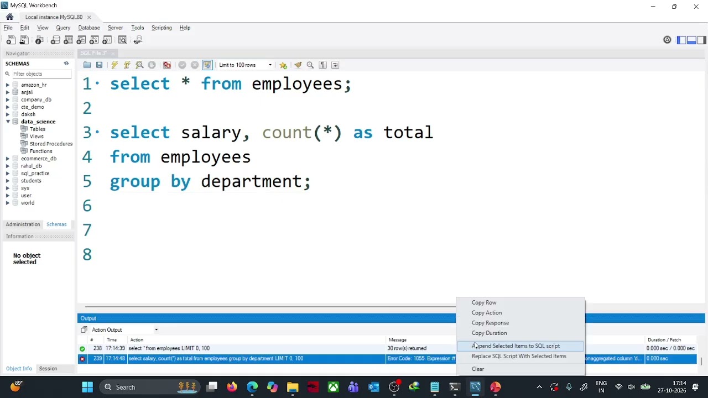Create new view icon in main toolbar
This screenshot has height=398, width=708.
tap(81, 40)
